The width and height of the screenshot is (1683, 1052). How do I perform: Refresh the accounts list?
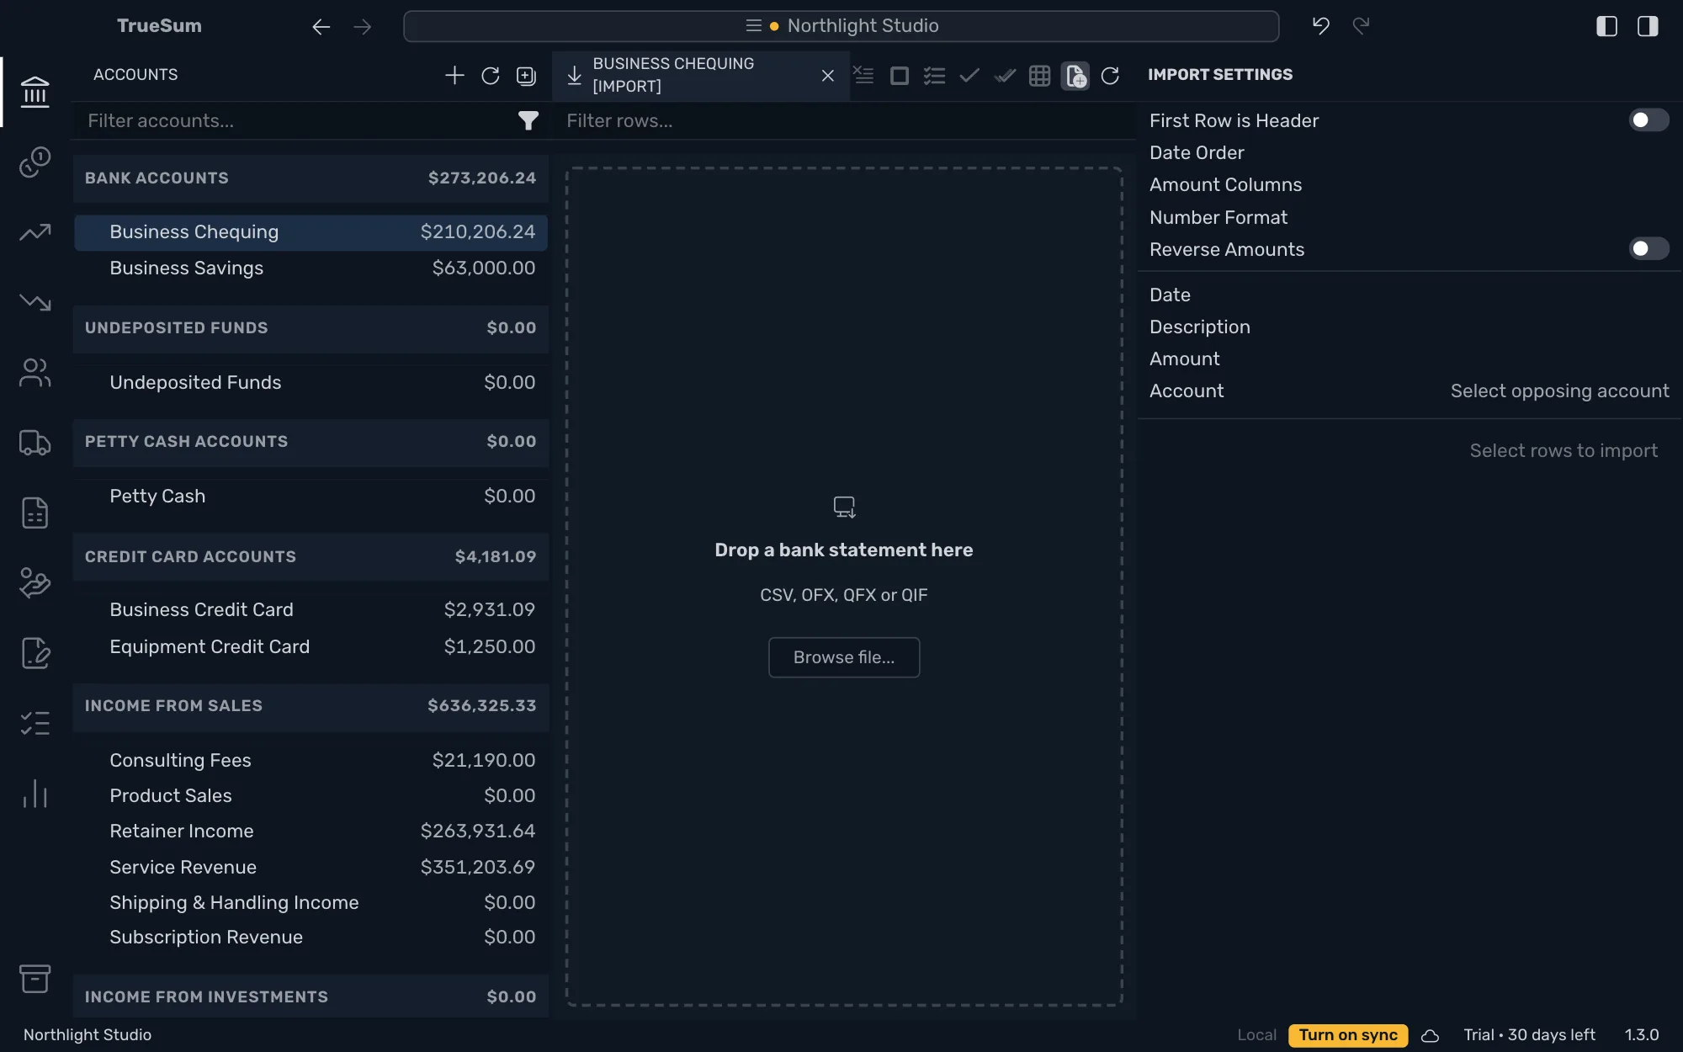point(491,76)
